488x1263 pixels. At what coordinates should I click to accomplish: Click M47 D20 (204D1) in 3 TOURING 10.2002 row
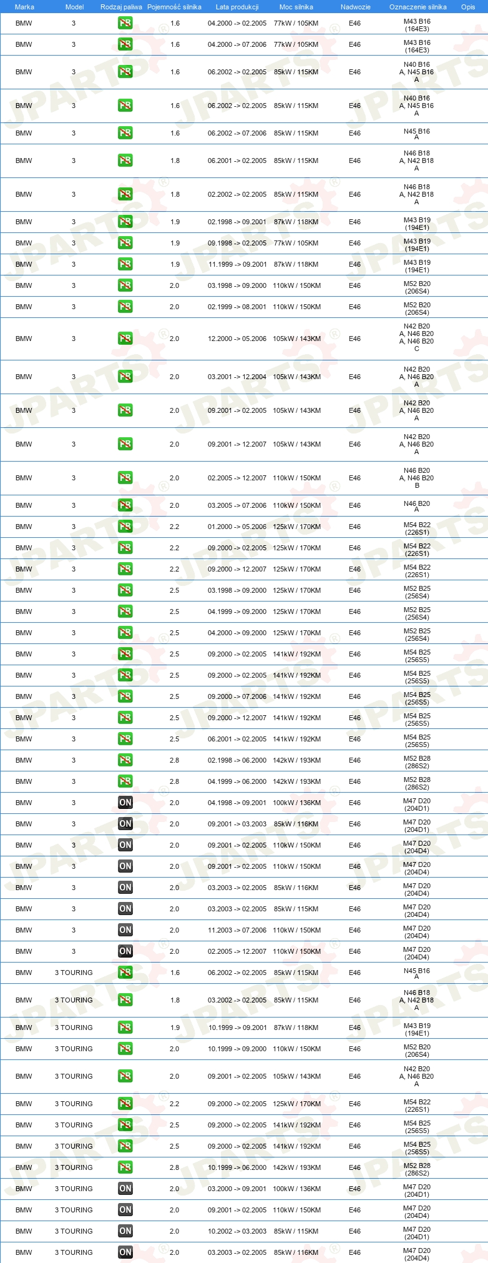point(417,1233)
